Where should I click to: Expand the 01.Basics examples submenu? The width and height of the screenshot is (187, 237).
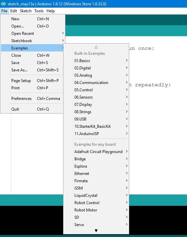96,61
